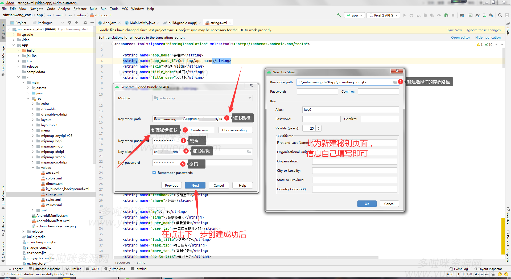Open the Pixel 2 API S device dropdown
Image resolution: width=511 pixels, height=279 pixels.
tap(383, 15)
